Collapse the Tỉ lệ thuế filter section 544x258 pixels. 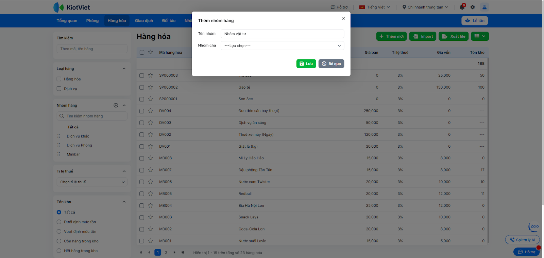pos(124,171)
